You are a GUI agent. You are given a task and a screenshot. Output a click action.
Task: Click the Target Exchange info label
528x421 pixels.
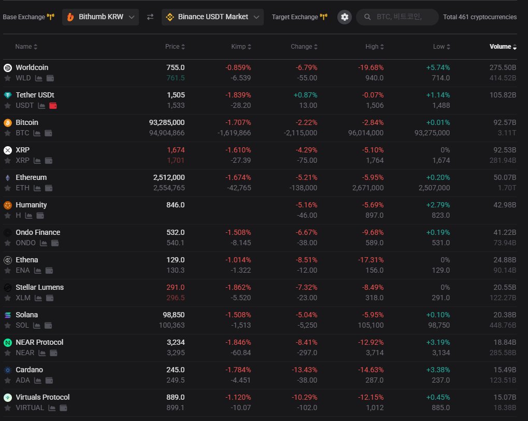pos(299,17)
